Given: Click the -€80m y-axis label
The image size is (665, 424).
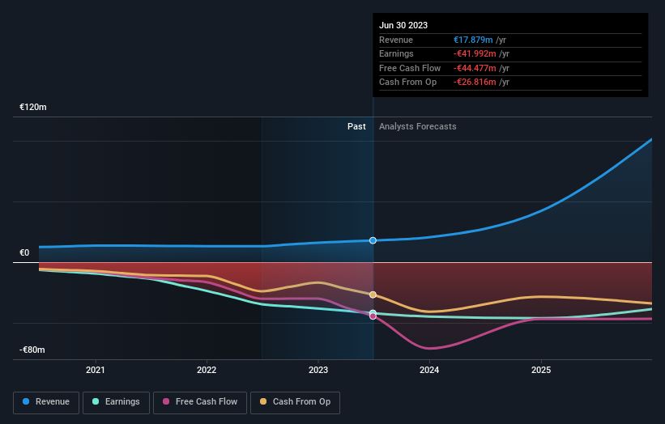Looking at the screenshot, I should point(32,350).
